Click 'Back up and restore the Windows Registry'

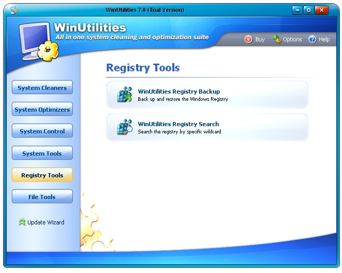tap(183, 99)
